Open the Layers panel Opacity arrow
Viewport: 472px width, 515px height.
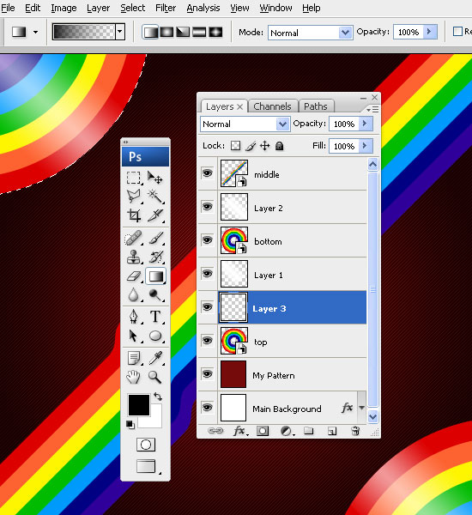pyautogui.click(x=366, y=124)
